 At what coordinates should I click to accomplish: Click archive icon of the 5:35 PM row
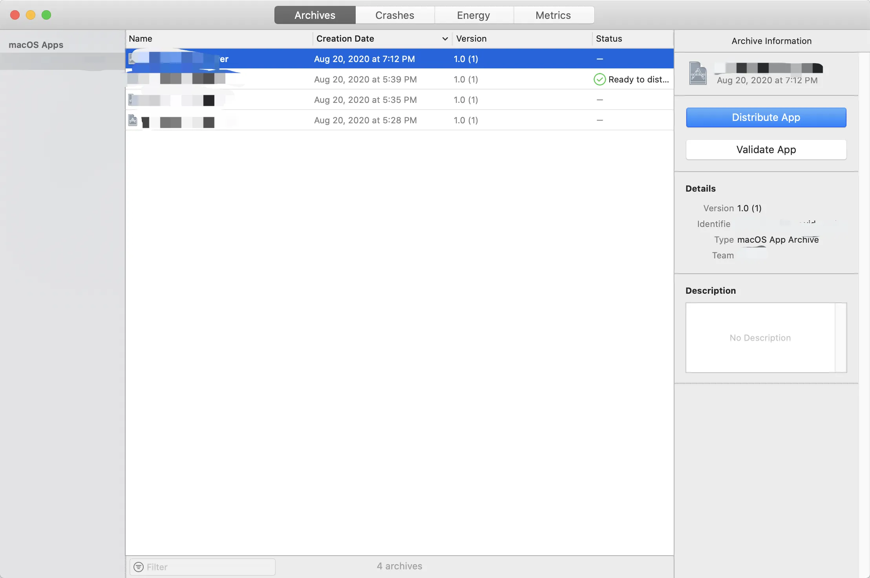click(x=132, y=100)
